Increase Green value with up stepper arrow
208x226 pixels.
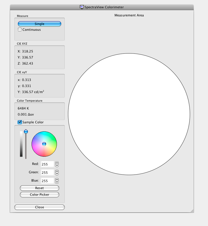pyautogui.click(x=57, y=171)
